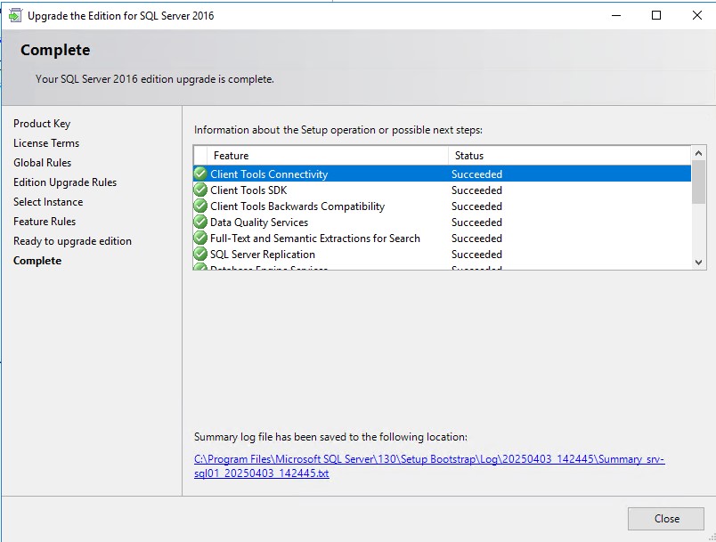Click success icon for Client Tools Backwards Compatibility
This screenshot has height=542, width=716.
(200, 206)
